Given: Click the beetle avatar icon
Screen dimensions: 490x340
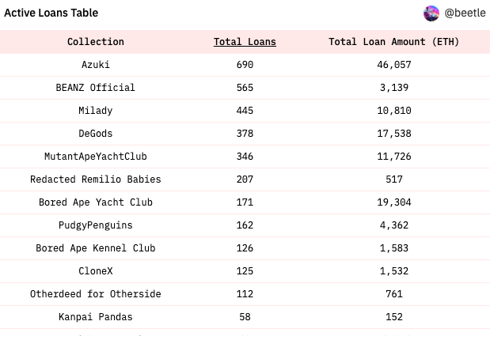Looking at the screenshot, I should [431, 13].
